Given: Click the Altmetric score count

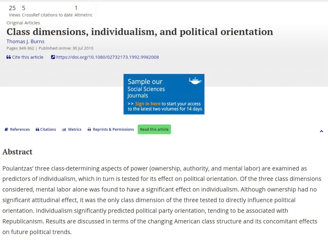Looking at the screenshot, I should [x=76, y=8].
